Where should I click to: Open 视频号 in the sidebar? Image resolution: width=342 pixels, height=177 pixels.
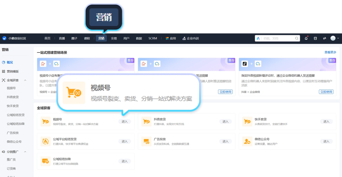(x=11, y=88)
